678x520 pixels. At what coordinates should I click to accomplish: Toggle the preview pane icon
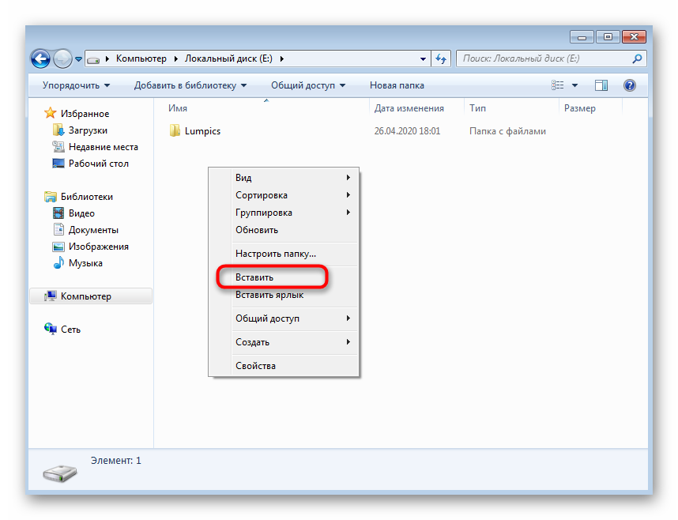coord(601,85)
